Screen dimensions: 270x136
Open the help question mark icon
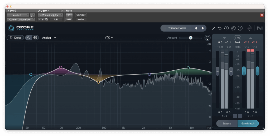click(240, 28)
